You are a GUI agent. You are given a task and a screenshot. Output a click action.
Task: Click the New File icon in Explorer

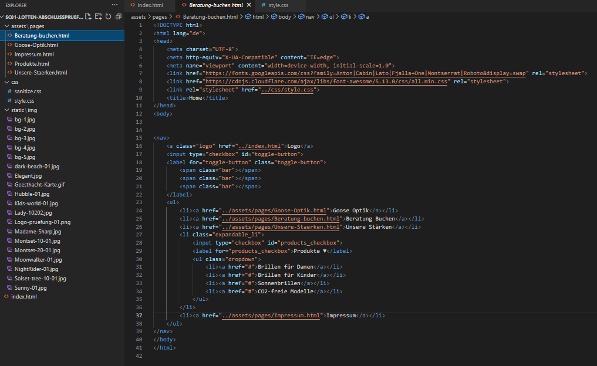coord(87,17)
